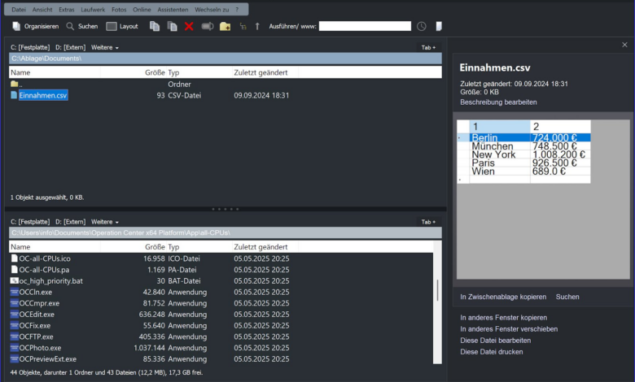635x382 pixels.
Task: Open Suchen with the magnifier icon
Action: (x=70, y=26)
